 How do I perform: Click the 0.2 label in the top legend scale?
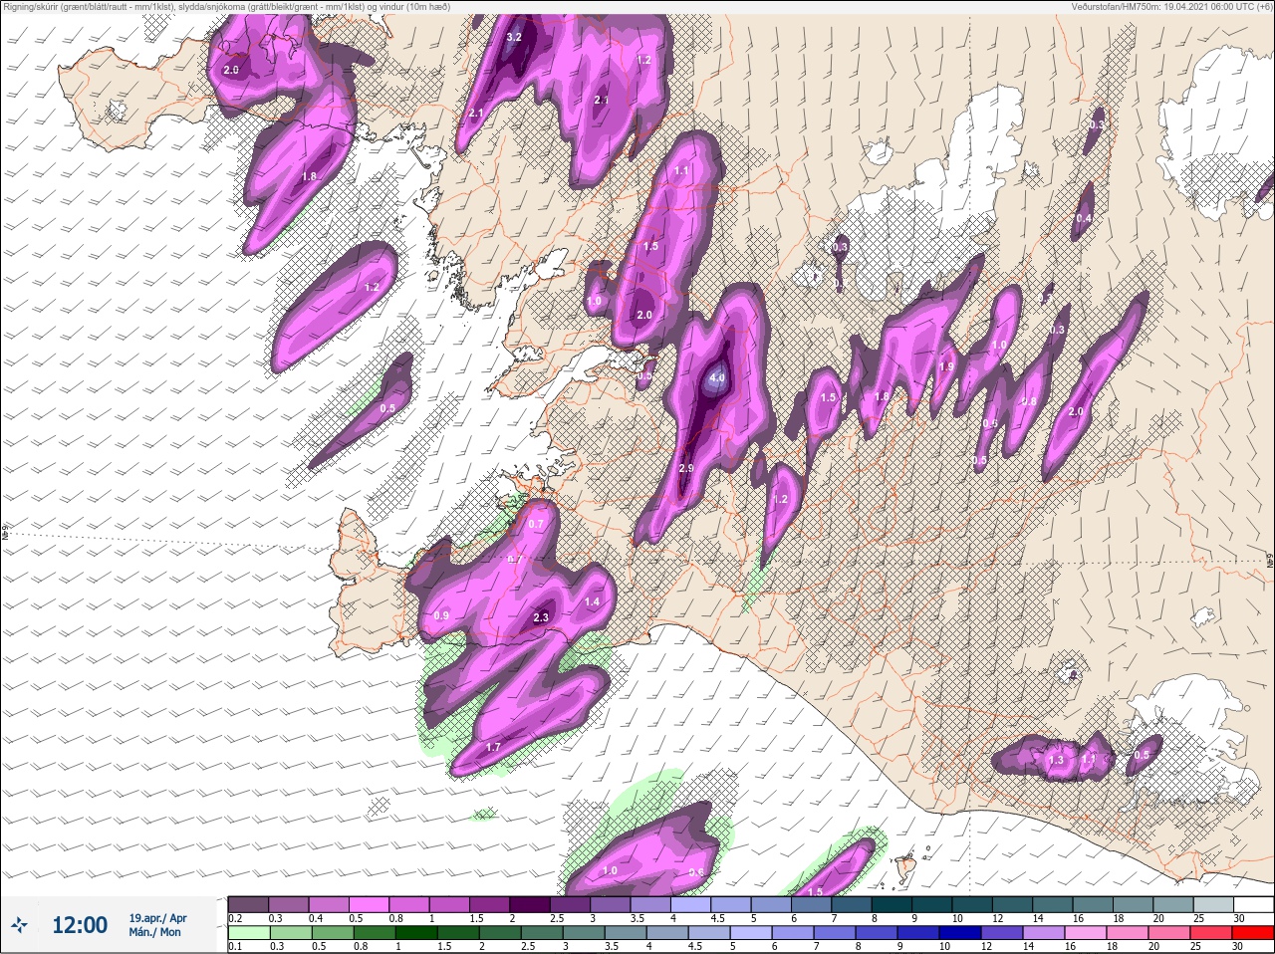pos(235,918)
